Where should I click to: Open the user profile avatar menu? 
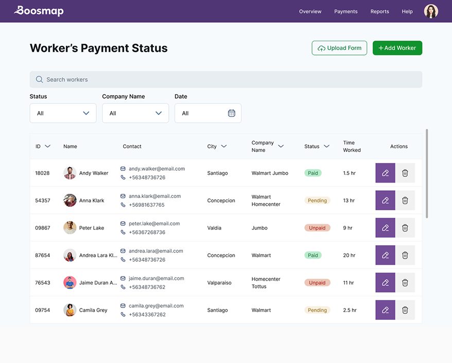[x=431, y=11]
